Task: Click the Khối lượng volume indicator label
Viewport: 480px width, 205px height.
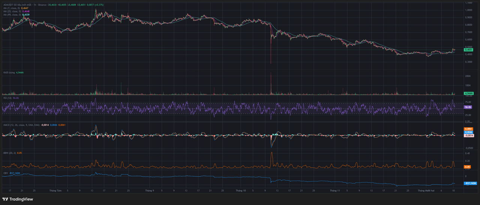Action: tap(9, 72)
